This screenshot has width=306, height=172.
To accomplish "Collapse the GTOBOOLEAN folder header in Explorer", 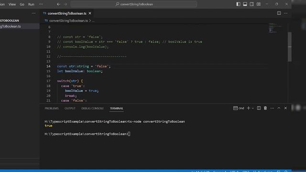I will 10,21.
